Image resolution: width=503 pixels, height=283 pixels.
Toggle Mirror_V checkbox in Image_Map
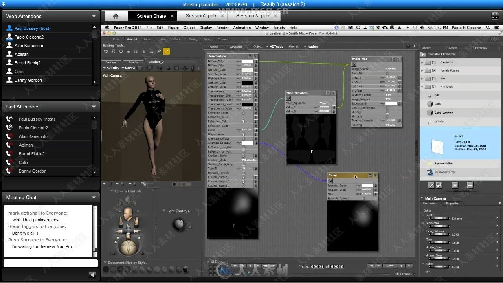387,116
